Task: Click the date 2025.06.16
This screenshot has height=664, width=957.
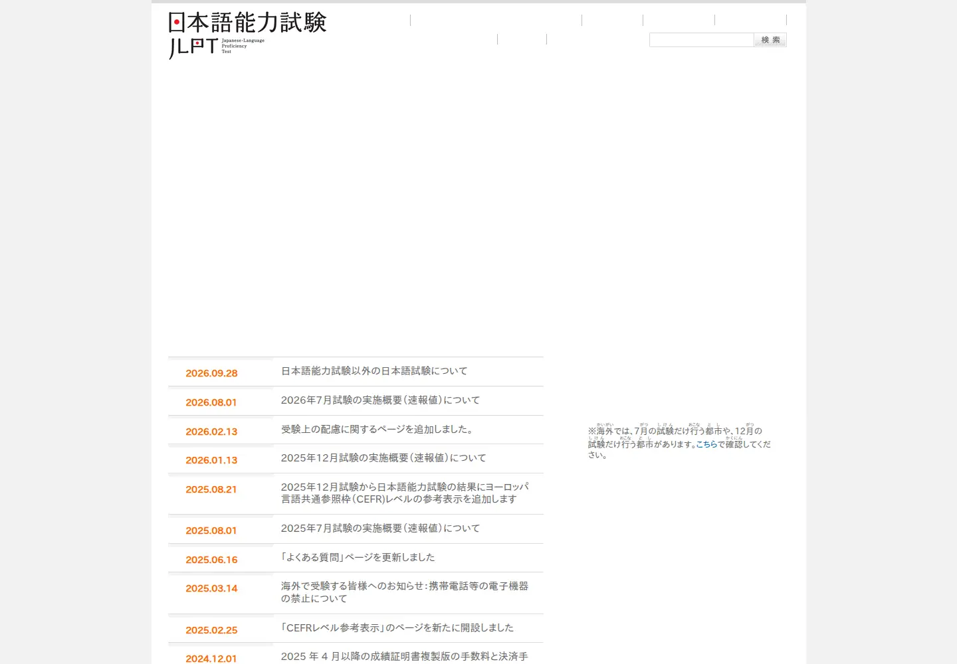Action: (211, 560)
